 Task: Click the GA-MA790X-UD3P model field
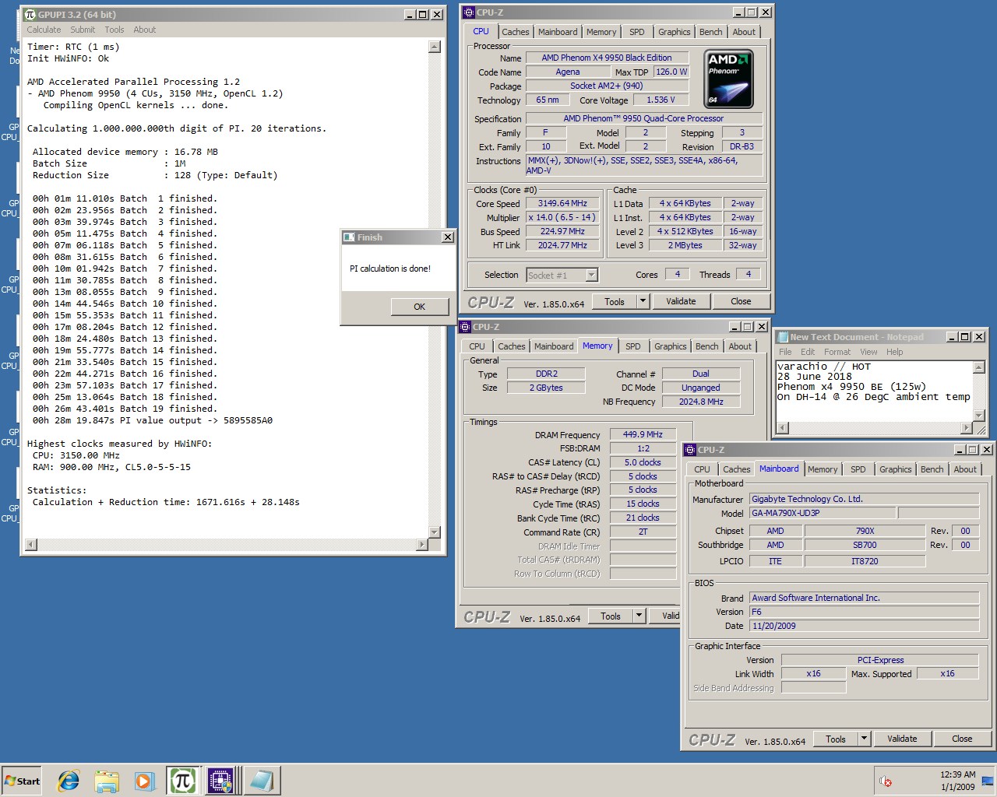point(822,513)
